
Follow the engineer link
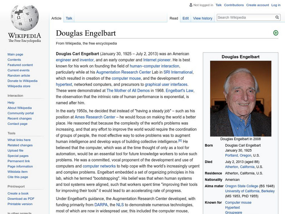[63, 60]
